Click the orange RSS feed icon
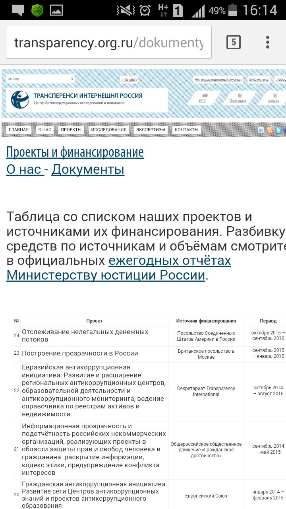 point(270,130)
